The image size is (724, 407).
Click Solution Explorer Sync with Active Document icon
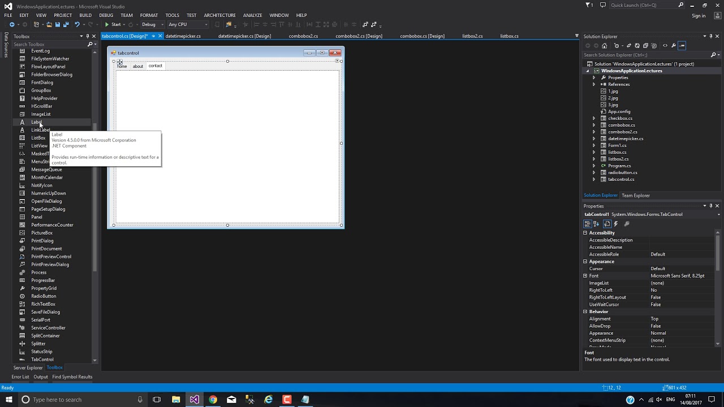point(629,46)
